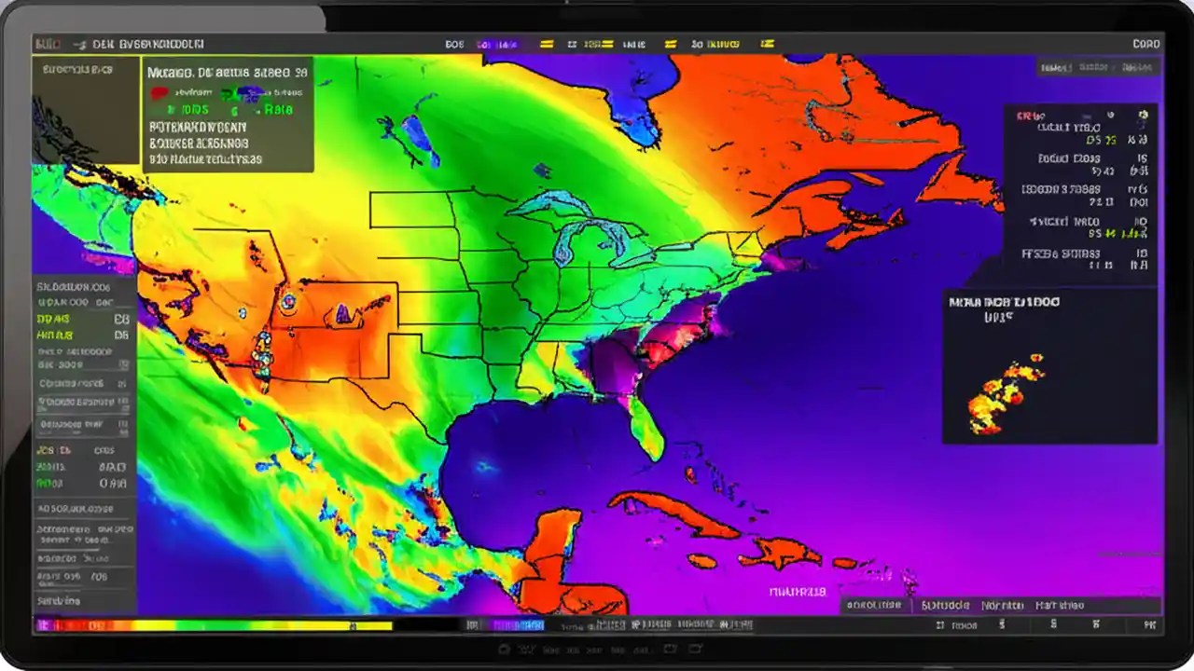Click the second yellow toolbar icon at top
The height and width of the screenshot is (671, 1194).
[607, 43]
